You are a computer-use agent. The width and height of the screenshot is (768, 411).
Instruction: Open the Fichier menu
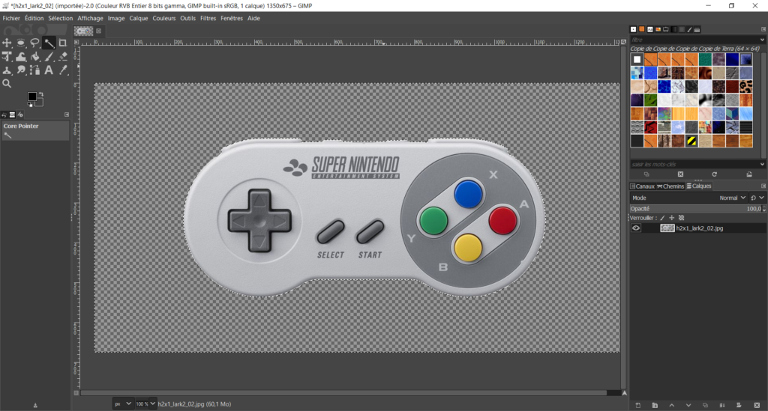tap(11, 18)
